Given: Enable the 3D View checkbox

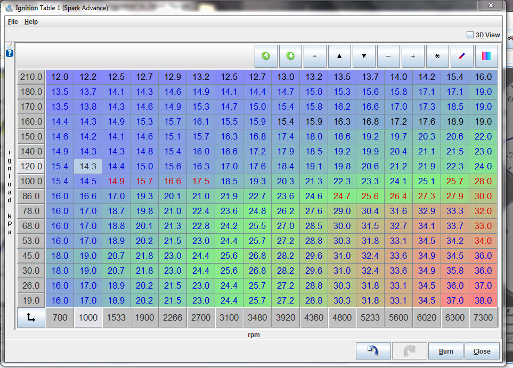Looking at the screenshot, I should (x=470, y=35).
